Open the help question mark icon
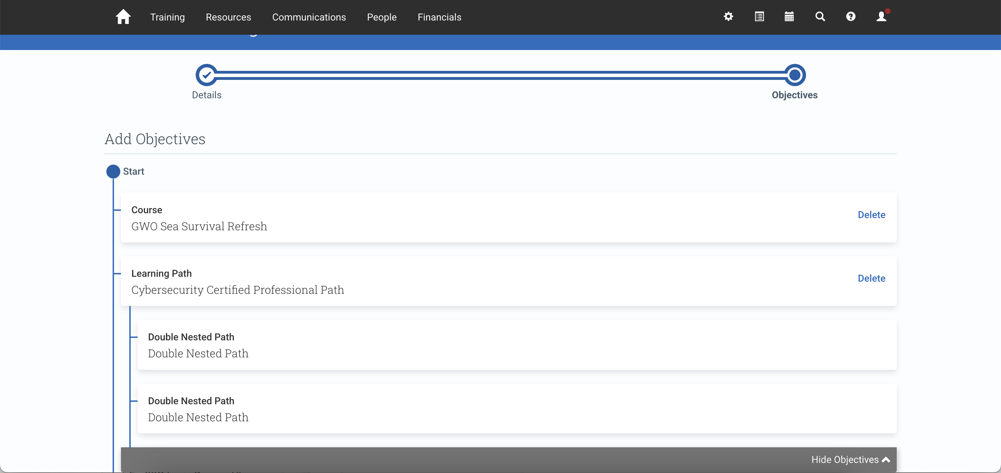The width and height of the screenshot is (1001, 473). coord(851,16)
